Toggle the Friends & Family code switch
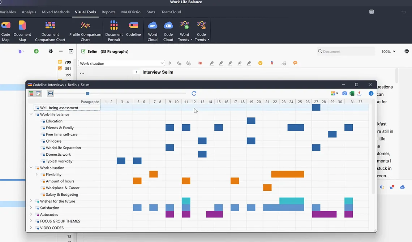 pos(43,128)
